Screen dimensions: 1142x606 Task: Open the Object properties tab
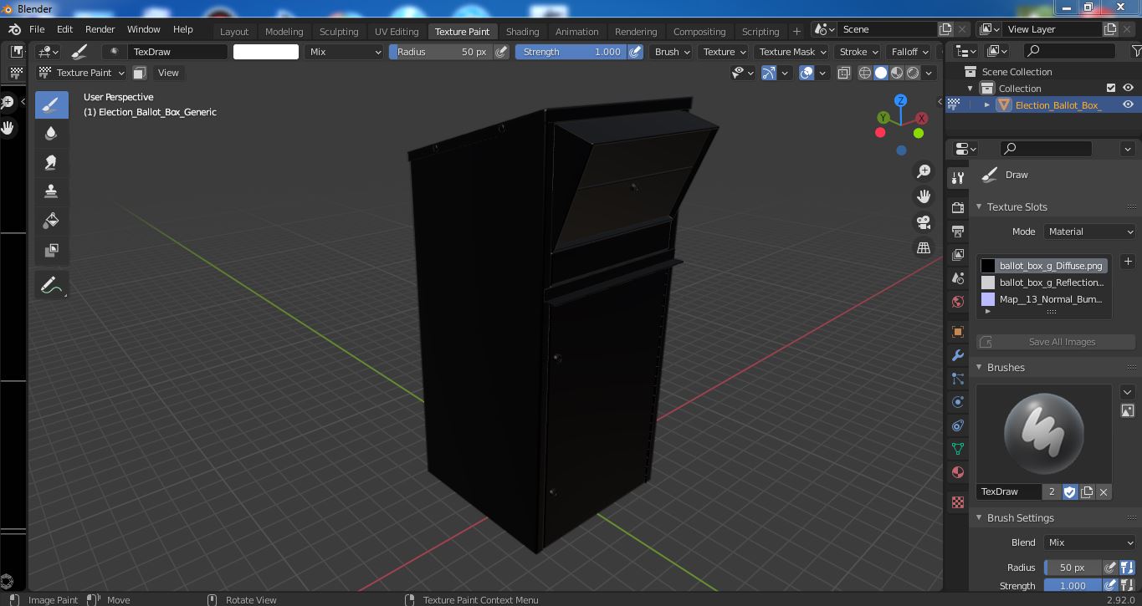958,332
